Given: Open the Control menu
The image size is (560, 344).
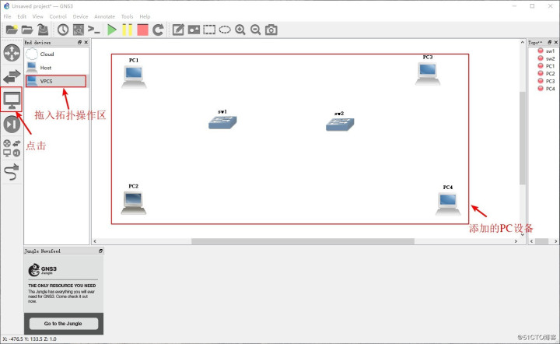Looking at the screenshot, I should pos(58,16).
